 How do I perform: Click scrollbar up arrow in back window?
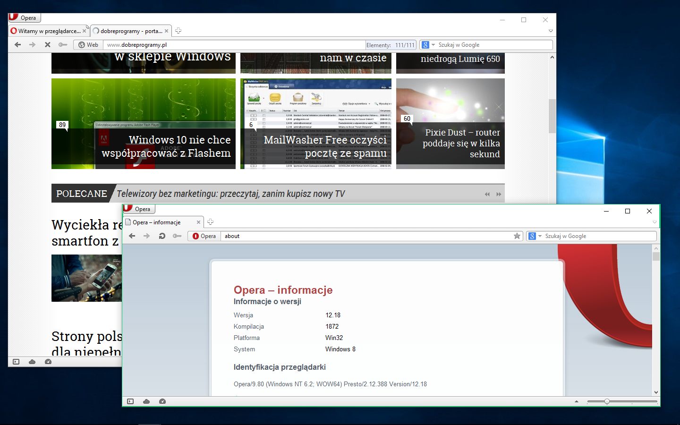(552, 57)
